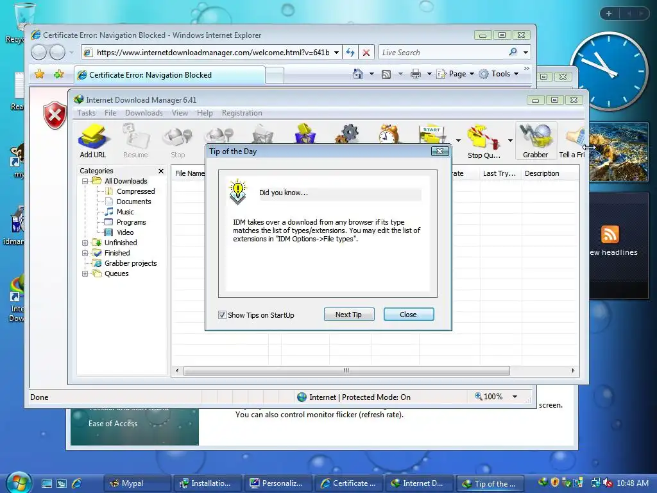
Task: Click Add to Favorites star-plus icon
Action: 58,74
